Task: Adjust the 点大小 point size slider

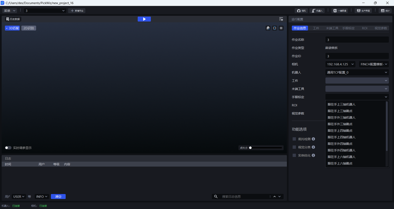Action: pos(251,148)
